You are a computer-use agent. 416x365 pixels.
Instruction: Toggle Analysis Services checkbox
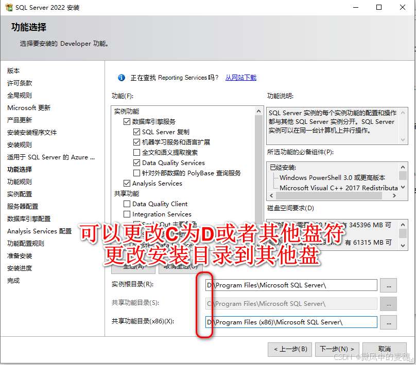pyautogui.click(x=127, y=184)
